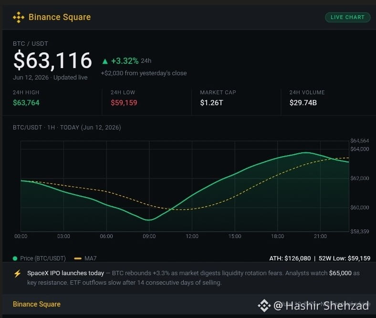Click the 09:00 time axis label
376x318 pixels.
149,237
